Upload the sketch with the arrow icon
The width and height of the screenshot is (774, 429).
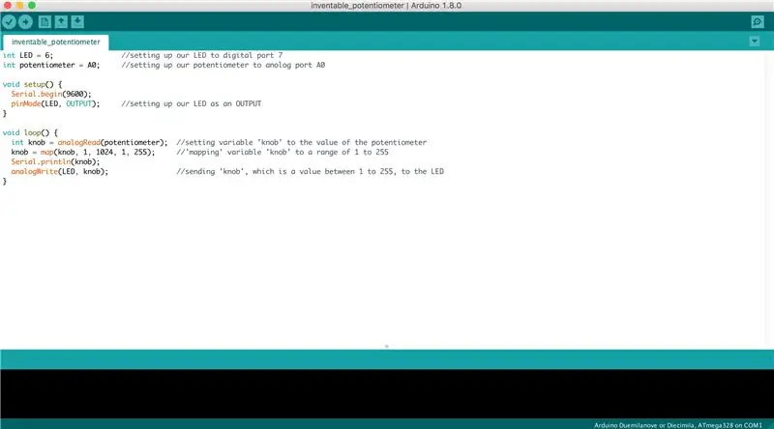coord(25,21)
